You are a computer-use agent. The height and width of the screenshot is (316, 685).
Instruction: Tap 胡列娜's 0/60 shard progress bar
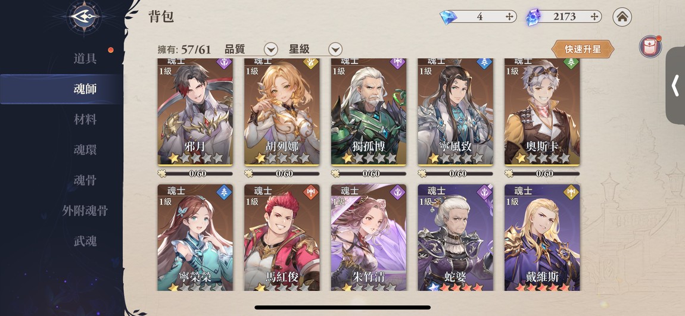(x=282, y=173)
